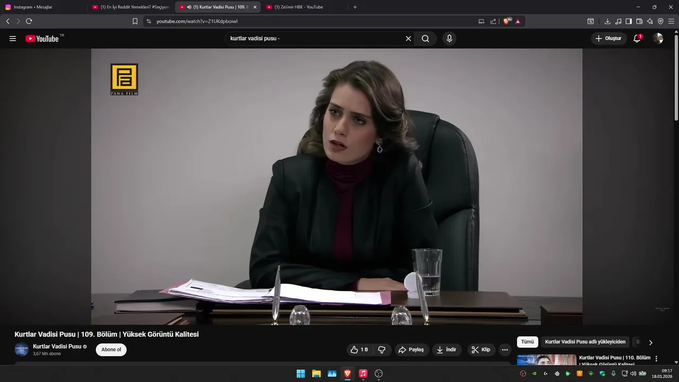Screen dimensions: 679x382
Task: Open the music app in taskbar
Action: click(363, 374)
